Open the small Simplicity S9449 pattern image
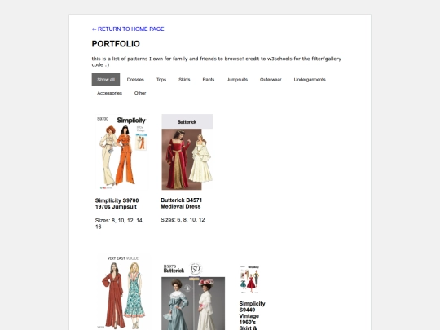The height and width of the screenshot is (330, 440). tap(250, 279)
